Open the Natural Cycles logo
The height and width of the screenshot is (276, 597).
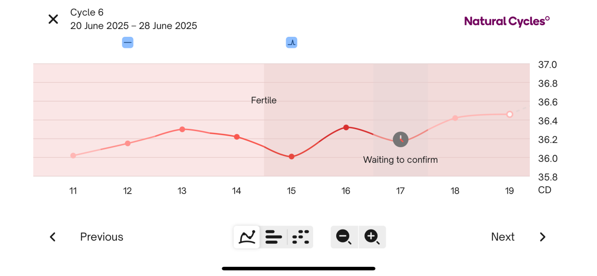pos(507,21)
